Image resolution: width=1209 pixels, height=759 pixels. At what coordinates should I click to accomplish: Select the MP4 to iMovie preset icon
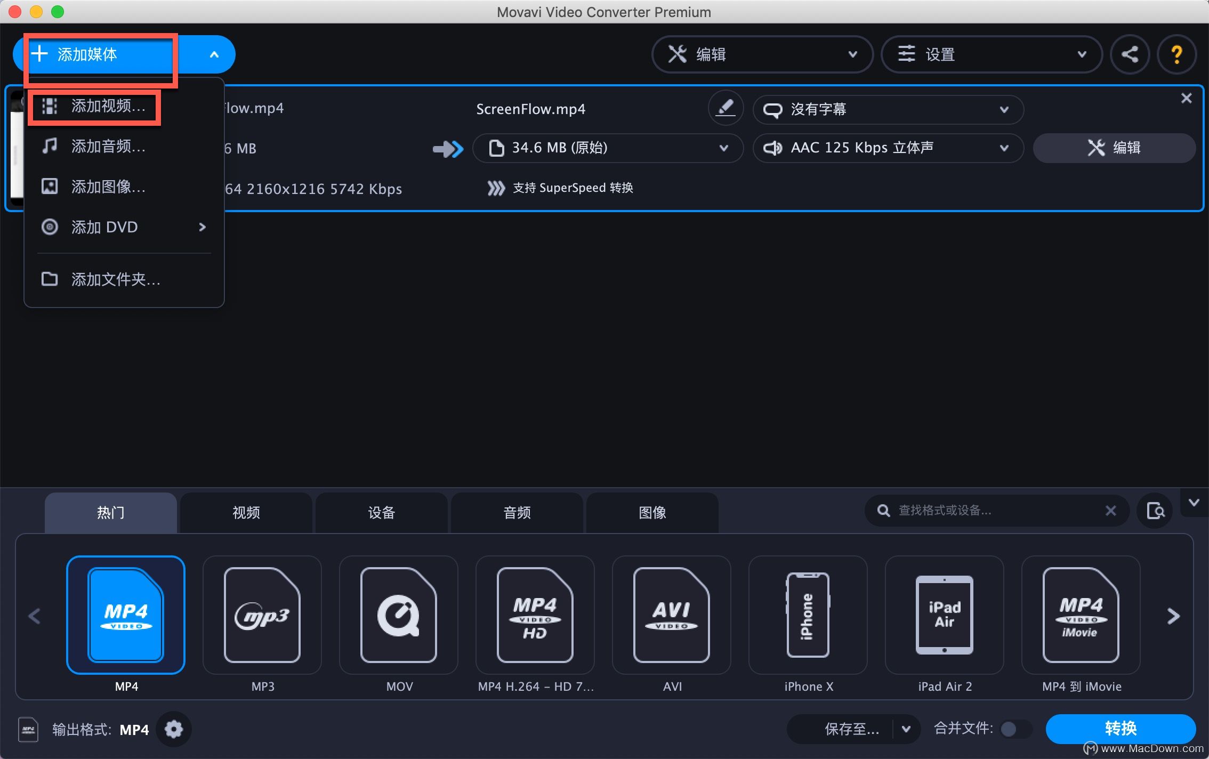coord(1081,615)
